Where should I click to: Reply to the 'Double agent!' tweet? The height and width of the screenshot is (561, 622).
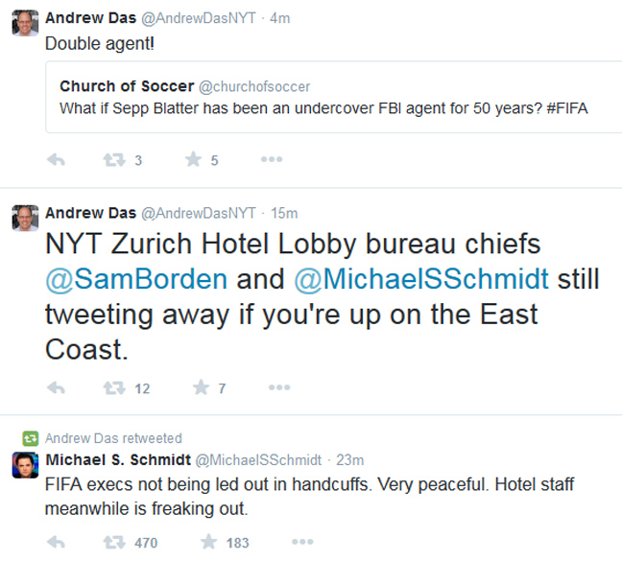[56, 160]
